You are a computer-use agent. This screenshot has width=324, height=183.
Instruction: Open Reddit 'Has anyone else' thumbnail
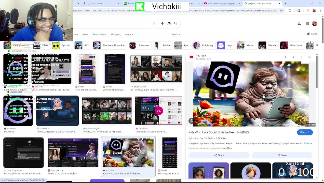click(x=170, y=153)
